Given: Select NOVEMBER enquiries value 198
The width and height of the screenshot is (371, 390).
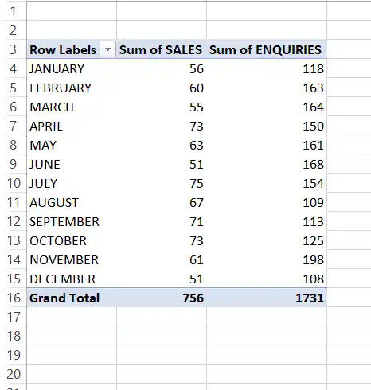Looking at the screenshot, I should coord(267,259).
